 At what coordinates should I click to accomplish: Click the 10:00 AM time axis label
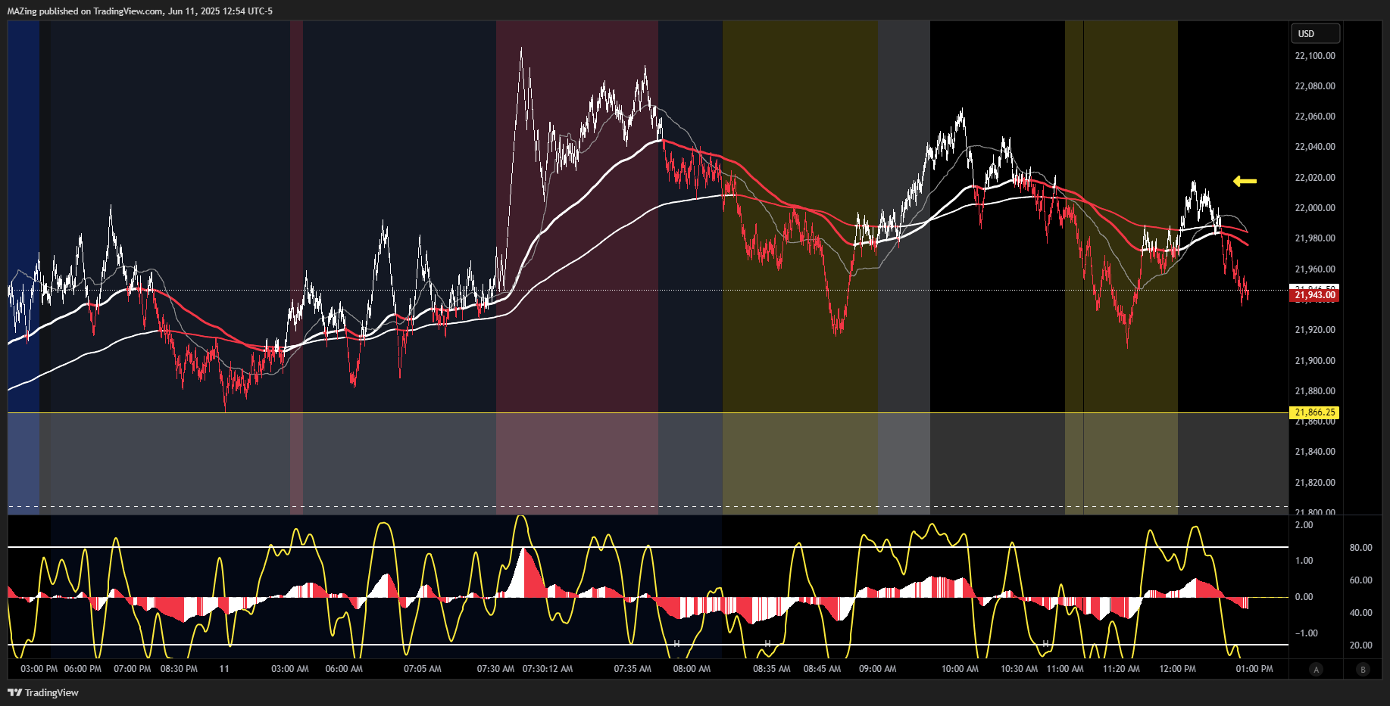(x=960, y=669)
